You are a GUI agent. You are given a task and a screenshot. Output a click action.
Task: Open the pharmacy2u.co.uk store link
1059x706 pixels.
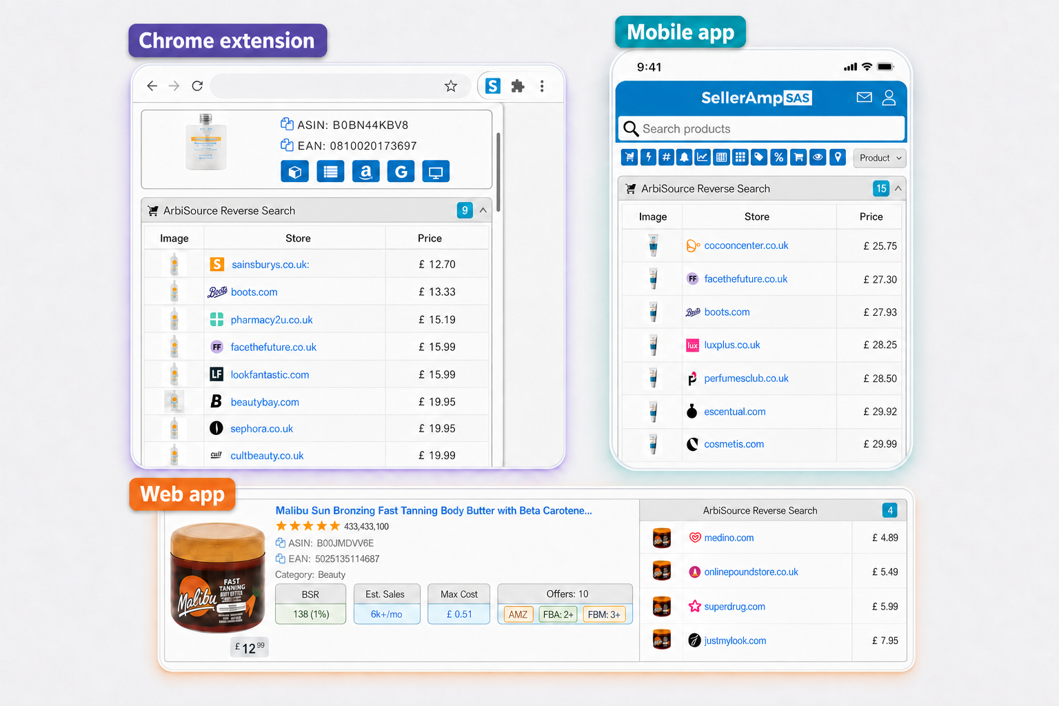coord(272,320)
